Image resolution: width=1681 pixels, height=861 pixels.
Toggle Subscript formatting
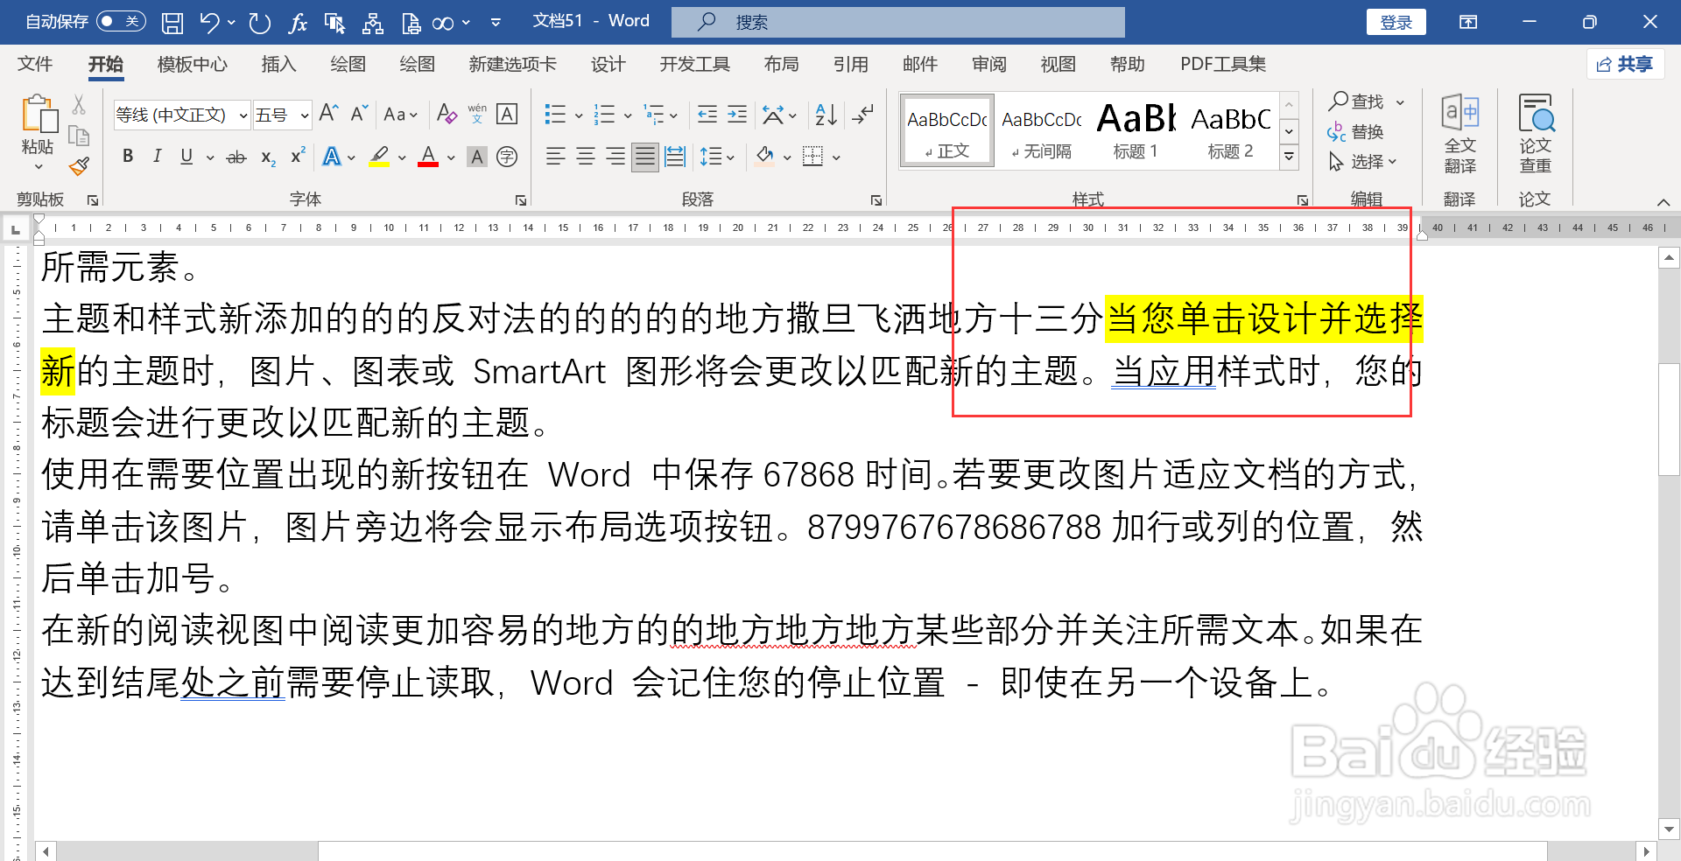tap(268, 157)
